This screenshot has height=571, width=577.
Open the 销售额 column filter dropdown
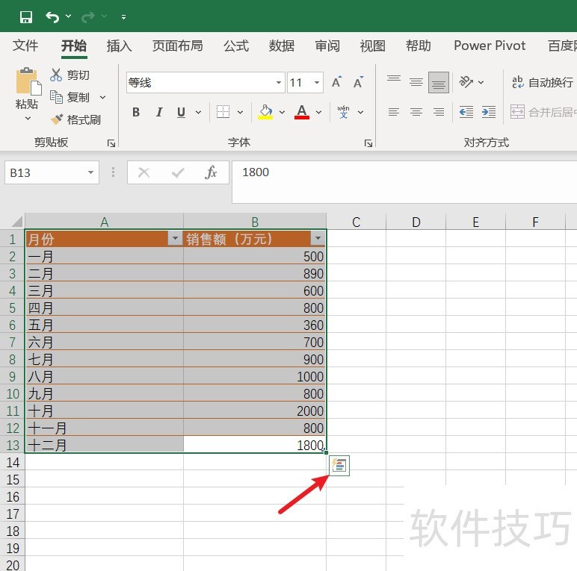pos(318,239)
